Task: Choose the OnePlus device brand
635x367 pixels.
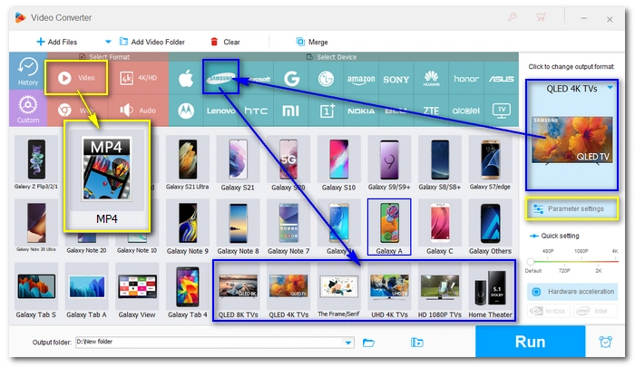Action: [x=326, y=111]
